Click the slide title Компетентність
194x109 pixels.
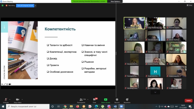tap(60, 29)
